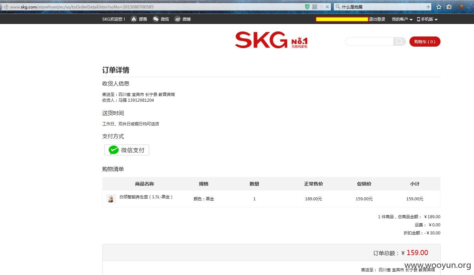
Task: Open the bookmarks list icon
Action: 449,7
